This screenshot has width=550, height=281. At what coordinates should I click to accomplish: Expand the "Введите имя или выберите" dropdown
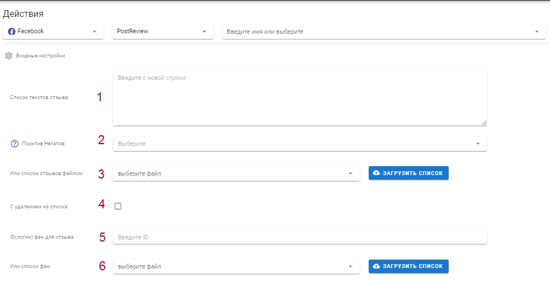(x=384, y=32)
